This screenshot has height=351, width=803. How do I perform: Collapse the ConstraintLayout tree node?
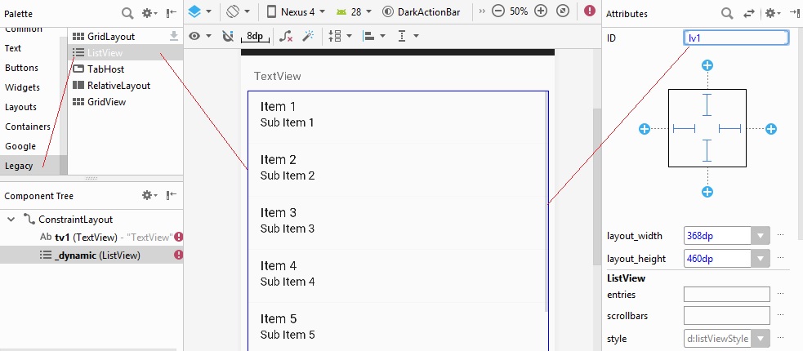tap(11, 220)
